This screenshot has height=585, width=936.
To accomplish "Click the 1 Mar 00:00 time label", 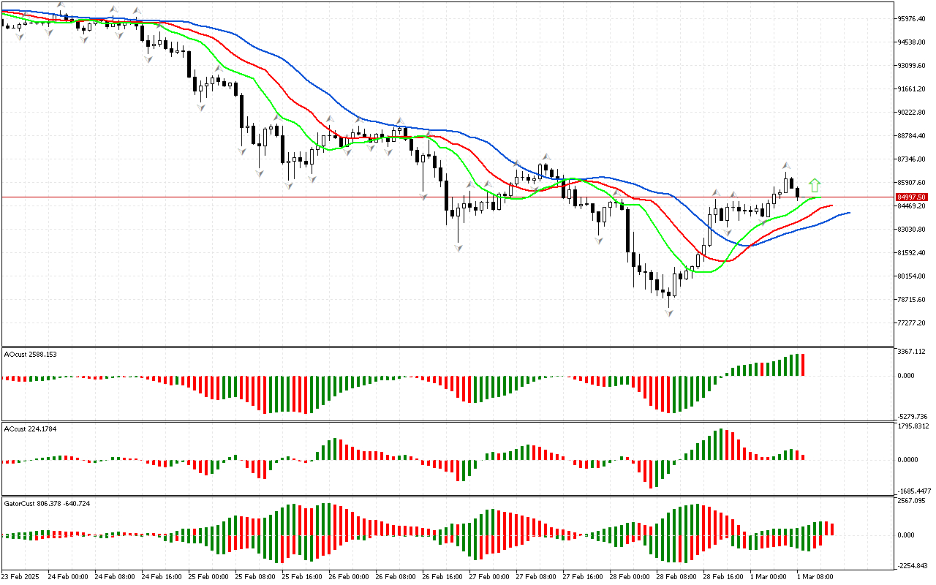I will click(x=769, y=577).
